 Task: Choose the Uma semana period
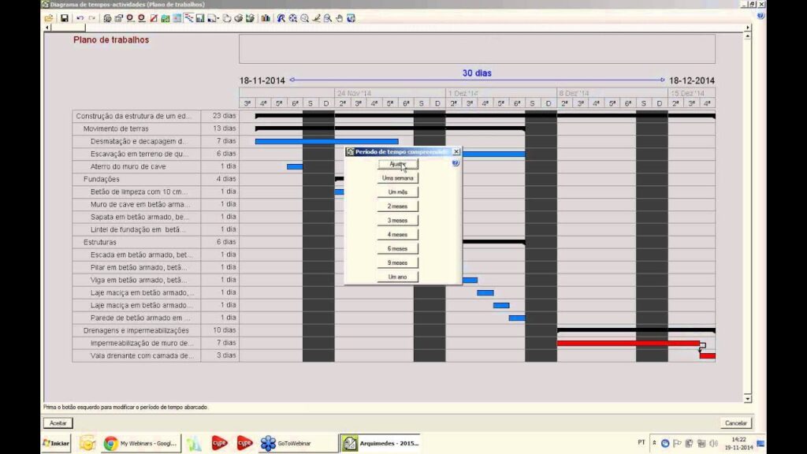[397, 178]
